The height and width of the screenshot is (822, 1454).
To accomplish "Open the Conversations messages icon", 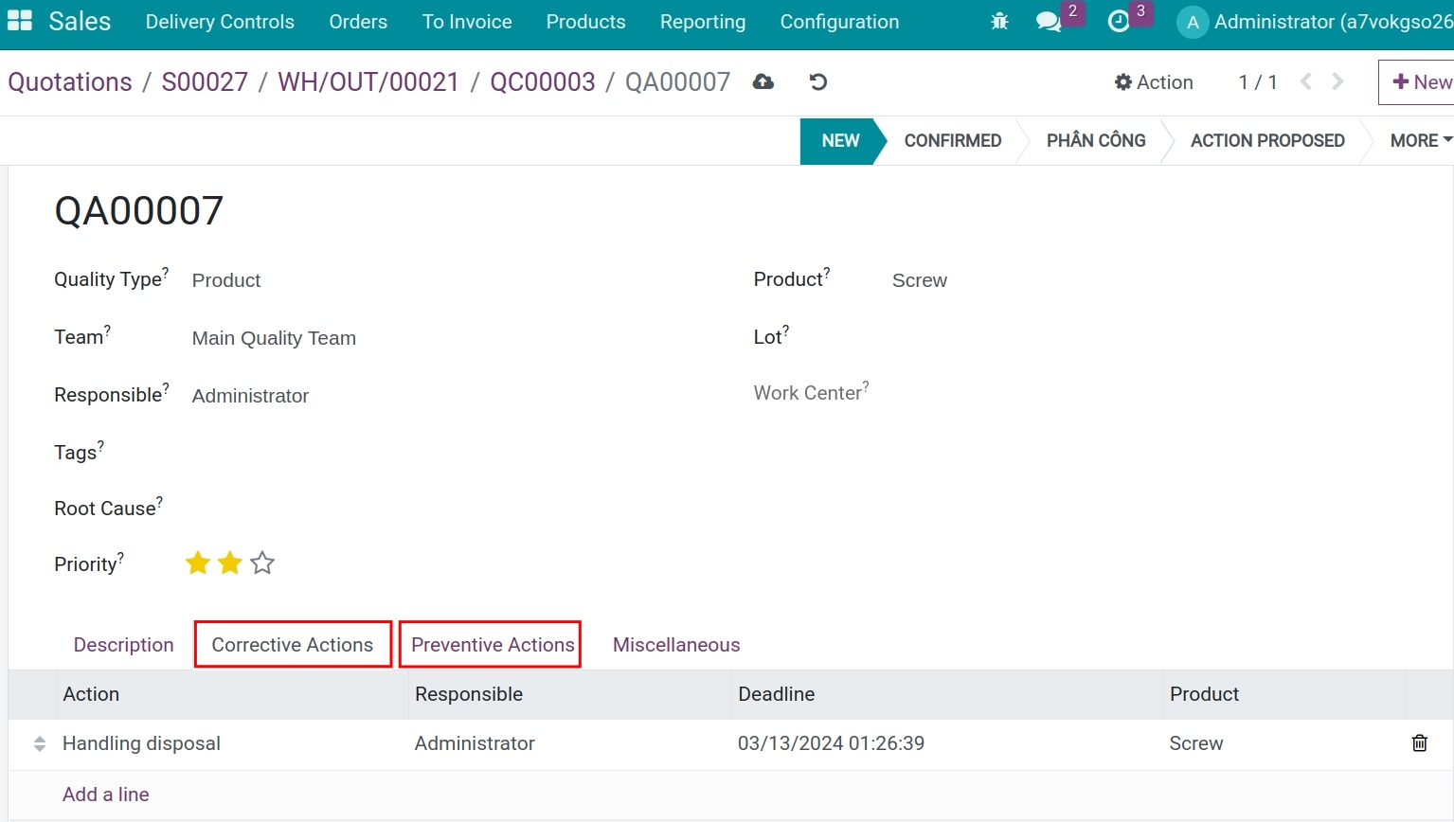I will [1047, 21].
